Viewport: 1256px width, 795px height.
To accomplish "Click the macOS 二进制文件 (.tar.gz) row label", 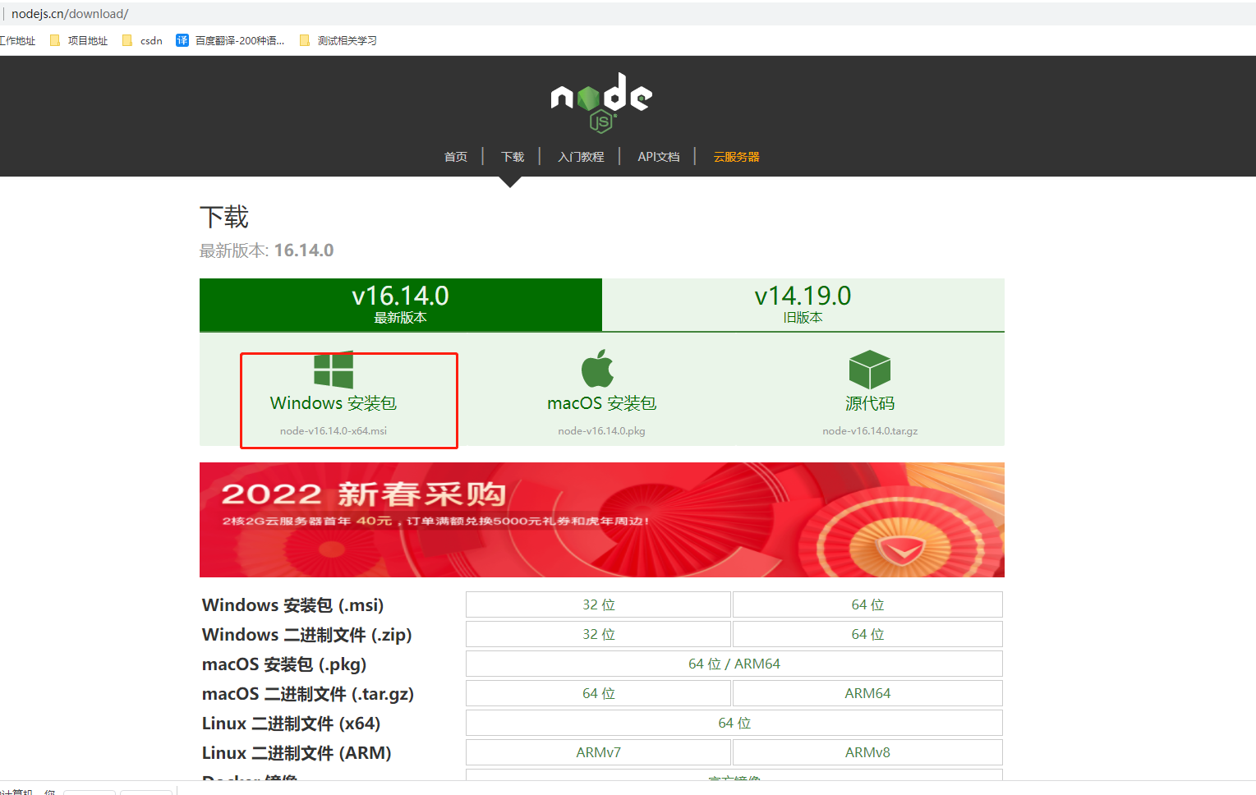I will (x=308, y=694).
